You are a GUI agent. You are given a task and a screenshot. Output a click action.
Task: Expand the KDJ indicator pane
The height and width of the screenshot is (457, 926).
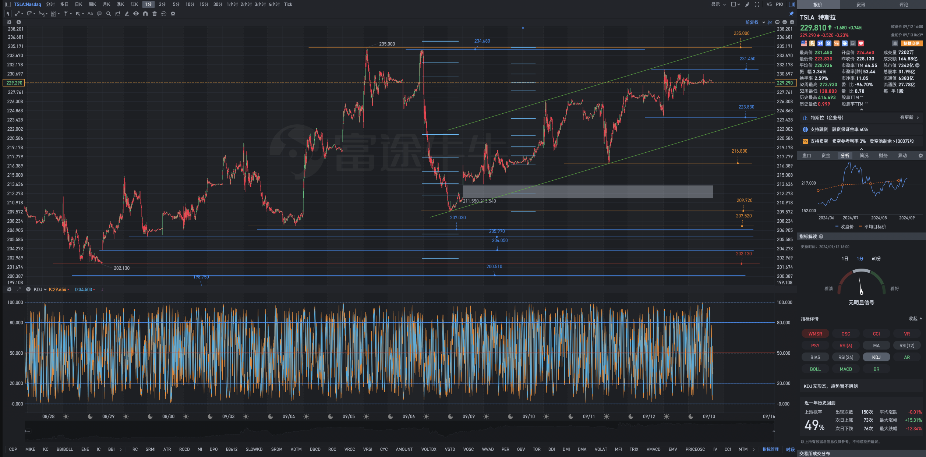(19, 290)
